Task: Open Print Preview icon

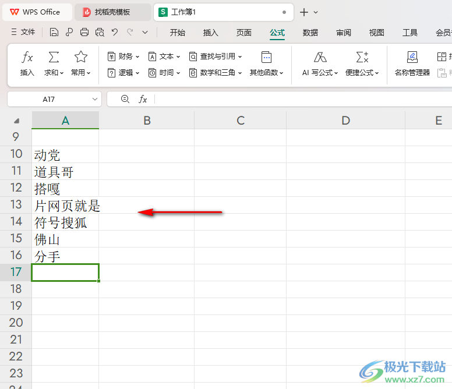Action: (x=100, y=32)
